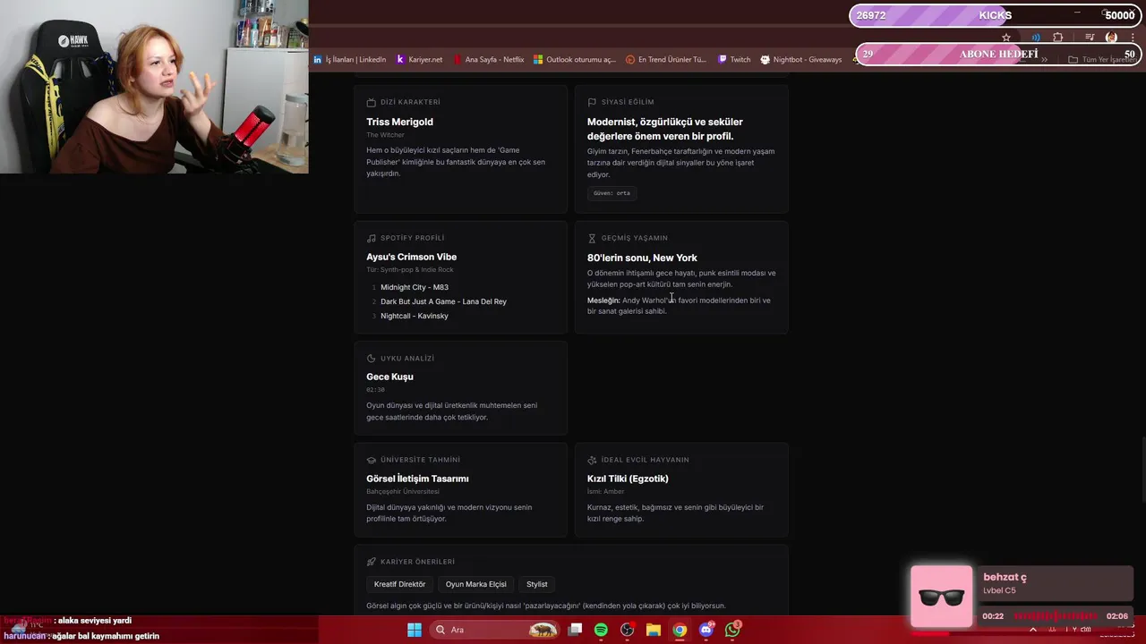Click the sunglasses album art thumbnail
Image resolution: width=1146 pixels, height=644 pixels.
click(x=941, y=597)
